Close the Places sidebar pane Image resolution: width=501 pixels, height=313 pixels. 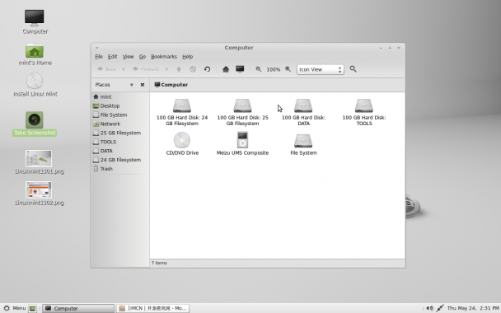(x=143, y=85)
